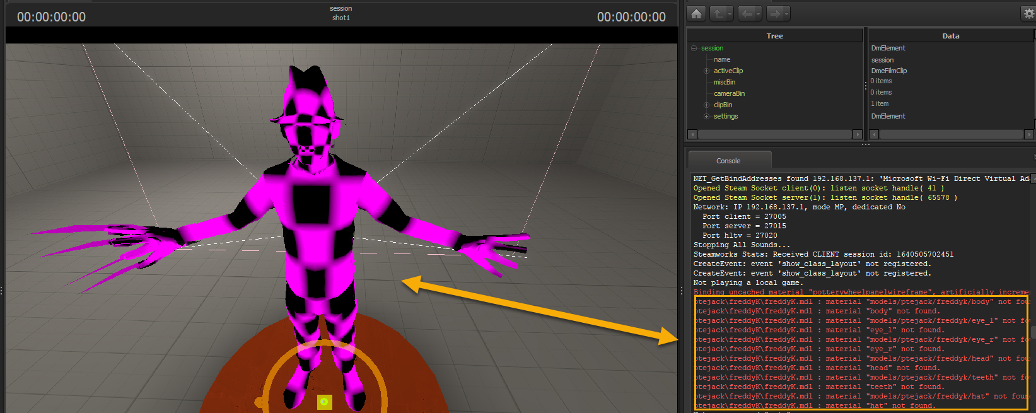Click console line with Steamworks Stats session id

824,254
